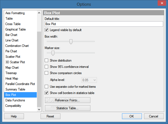Open Heat Map options
This screenshot has height=124, width=168.
click(x=20, y=78)
